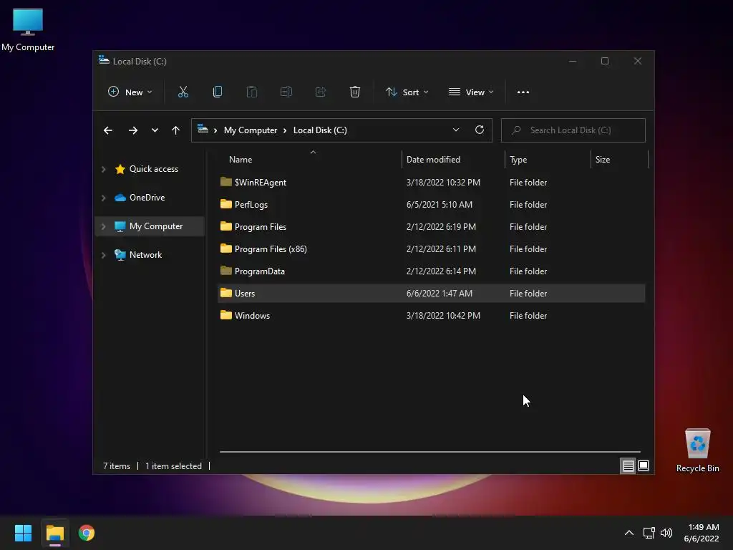Expand the Network tree node

(x=103, y=255)
